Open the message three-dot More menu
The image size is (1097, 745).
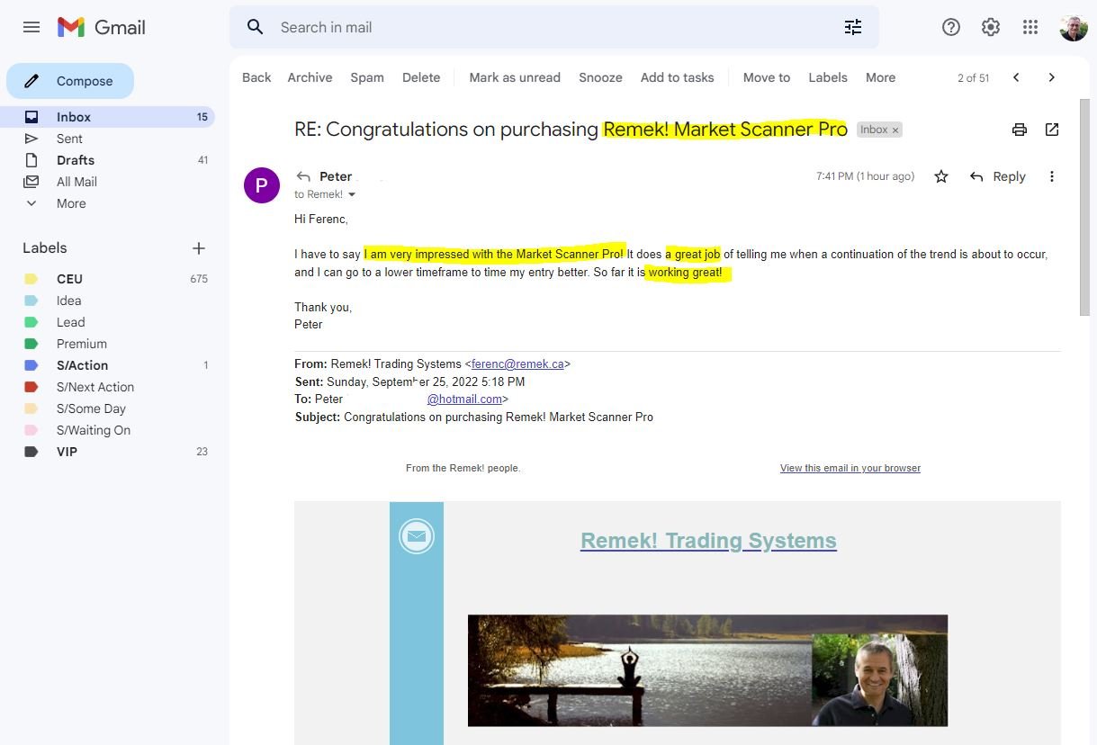tap(1051, 176)
